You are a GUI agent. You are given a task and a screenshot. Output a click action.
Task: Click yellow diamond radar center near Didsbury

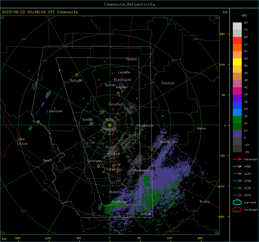[110, 125]
